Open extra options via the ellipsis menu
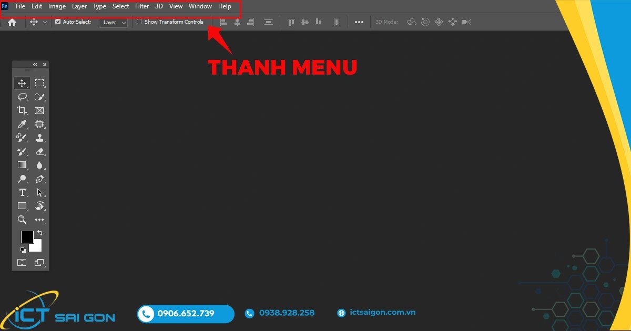The width and height of the screenshot is (631, 331). click(x=359, y=22)
